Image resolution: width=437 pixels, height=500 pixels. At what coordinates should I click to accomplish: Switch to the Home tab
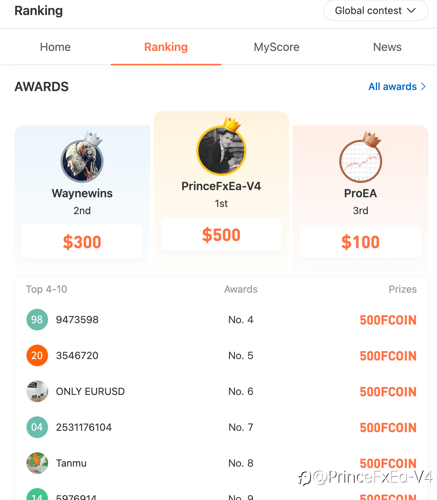pos(56,47)
